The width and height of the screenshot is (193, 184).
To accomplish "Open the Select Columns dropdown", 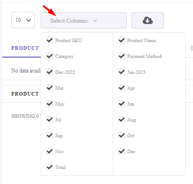I will click(x=84, y=20).
